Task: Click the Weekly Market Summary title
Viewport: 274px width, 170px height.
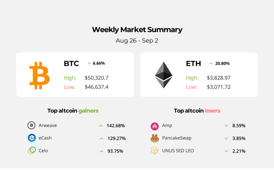Action: (137, 30)
